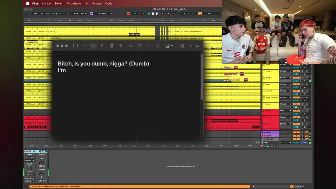
Task: Click the Re-enable Automation arrow icon
Action: [x=169, y=14]
